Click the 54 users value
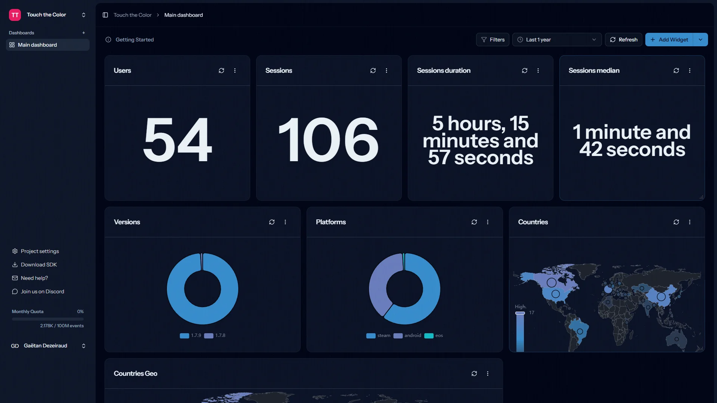The image size is (717, 403). [177, 140]
